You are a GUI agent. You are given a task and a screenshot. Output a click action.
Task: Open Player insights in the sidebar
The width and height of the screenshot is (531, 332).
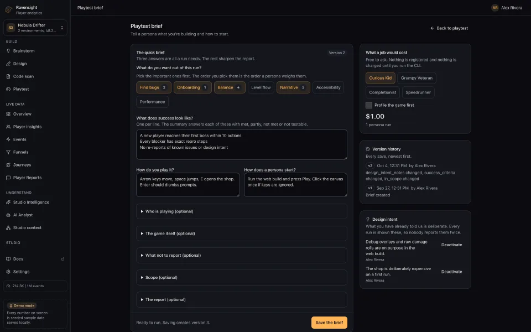(35, 127)
